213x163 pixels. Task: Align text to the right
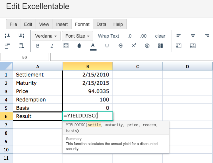point(207,36)
